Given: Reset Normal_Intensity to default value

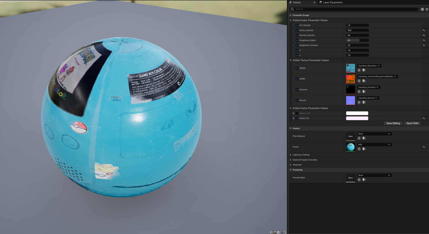Looking at the screenshot, I should [x=424, y=35].
